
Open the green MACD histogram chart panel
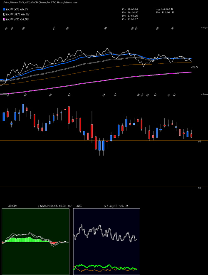[35, 242]
